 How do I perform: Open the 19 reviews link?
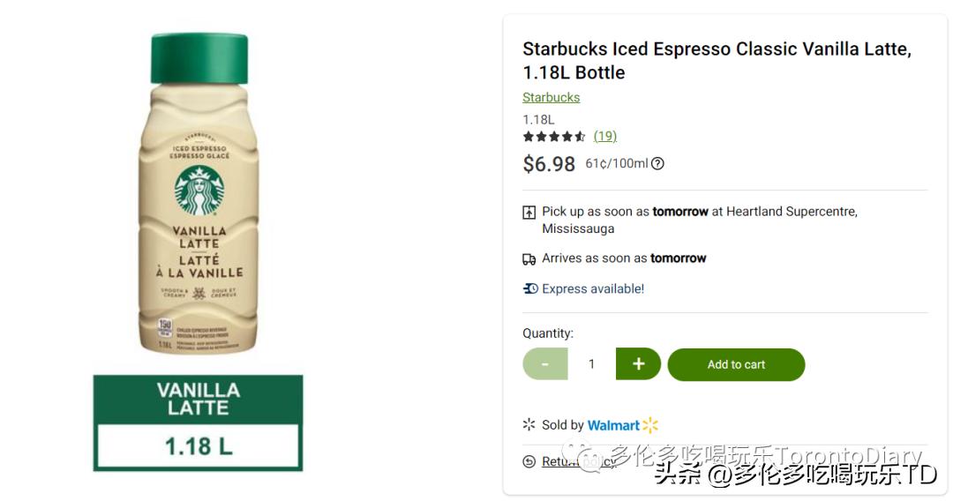pyautogui.click(x=604, y=136)
